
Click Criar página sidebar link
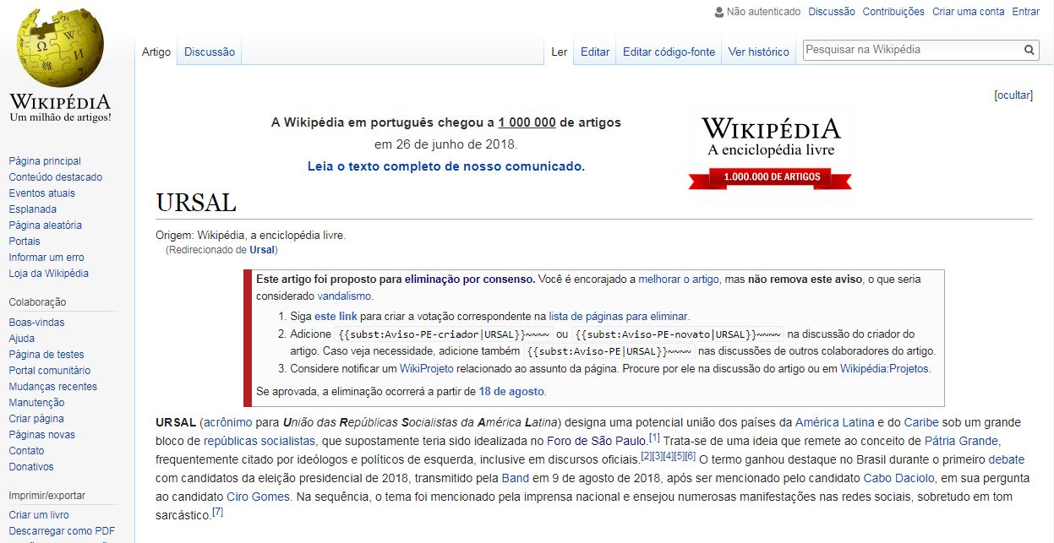36,418
